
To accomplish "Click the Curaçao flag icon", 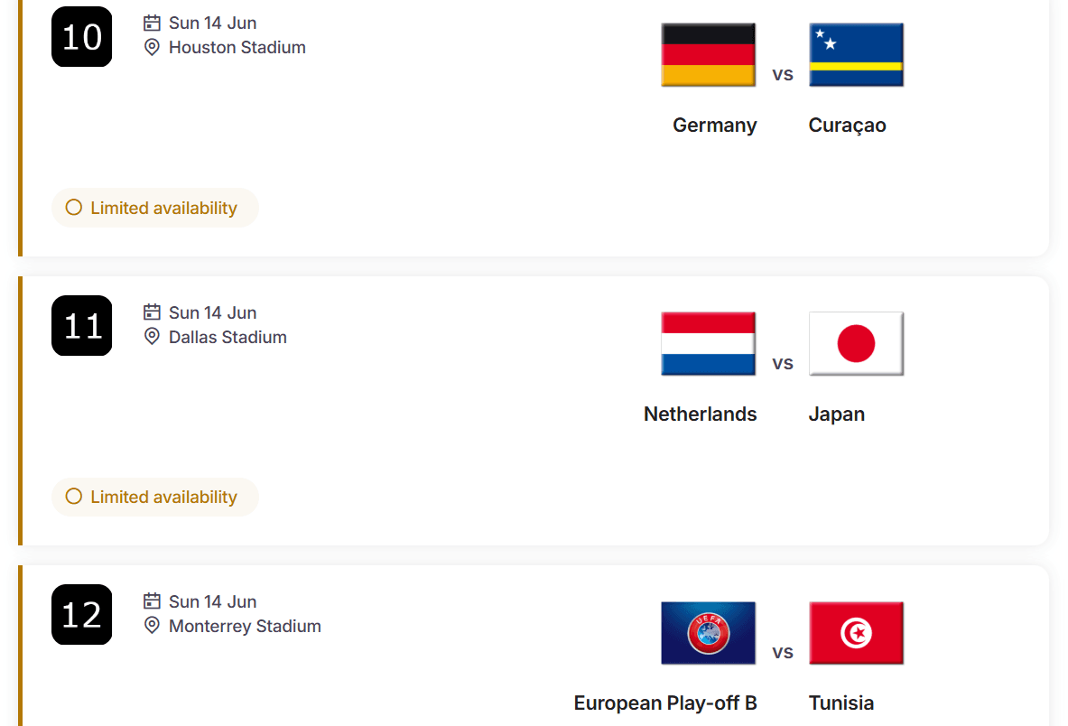I will pos(856,55).
